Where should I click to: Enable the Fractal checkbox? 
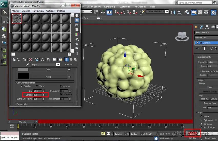(x=61, y=86)
